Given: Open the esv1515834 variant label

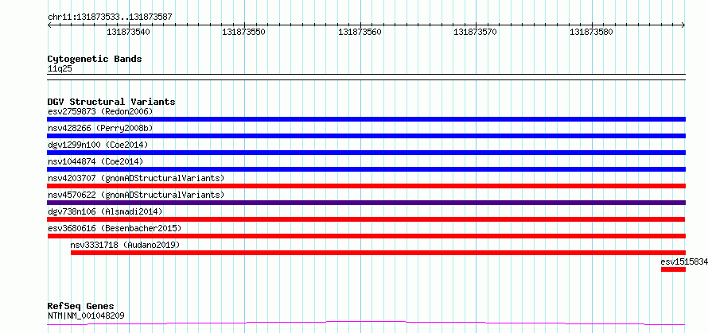Looking at the screenshot, I should 684,261.
